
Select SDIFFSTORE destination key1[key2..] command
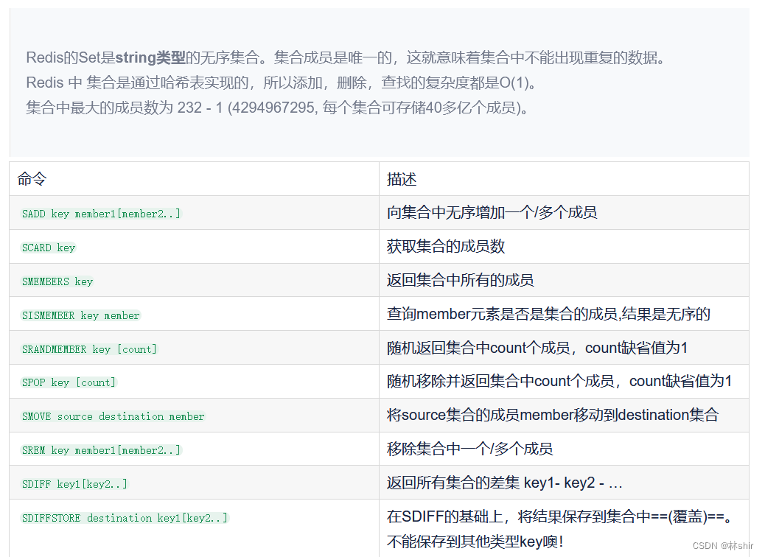tap(125, 518)
